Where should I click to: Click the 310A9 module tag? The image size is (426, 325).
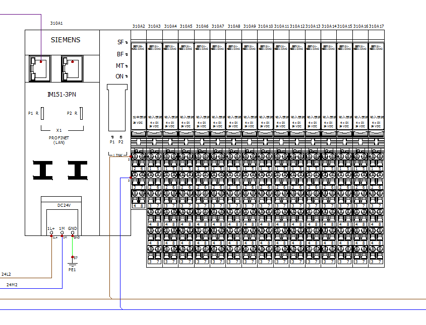click(x=250, y=26)
